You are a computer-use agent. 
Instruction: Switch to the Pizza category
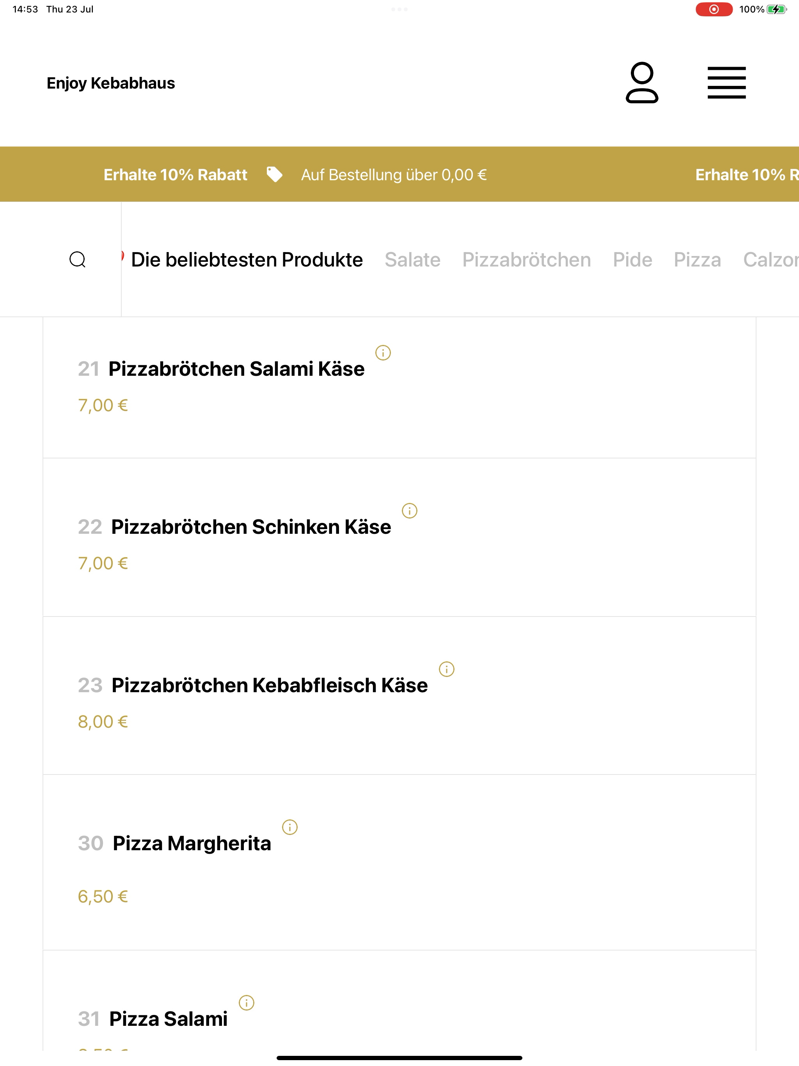[697, 260]
